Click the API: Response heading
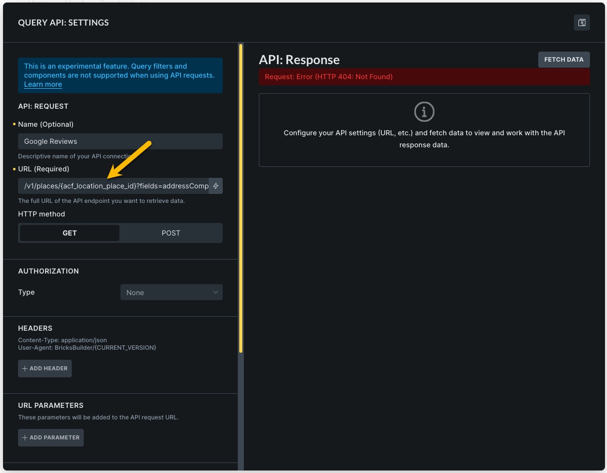The height and width of the screenshot is (473, 607). coord(299,60)
